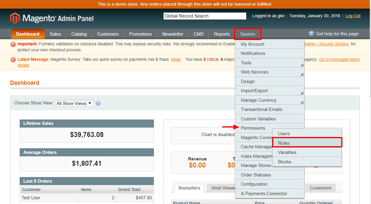371x204 pixels.
Task: Open the Choose Store View dropdown
Action: tap(74, 103)
